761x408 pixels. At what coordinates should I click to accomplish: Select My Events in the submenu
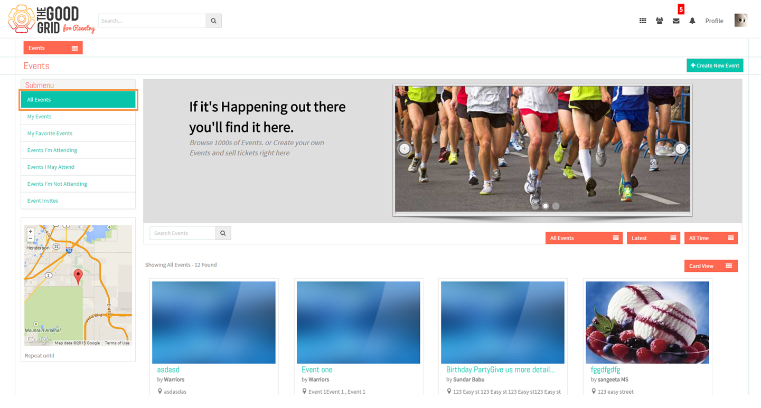(x=78, y=117)
